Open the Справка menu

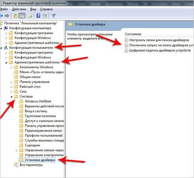tap(46, 9)
